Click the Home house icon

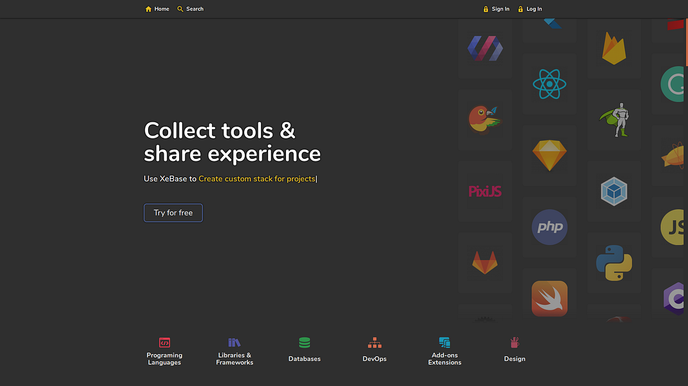point(148,9)
